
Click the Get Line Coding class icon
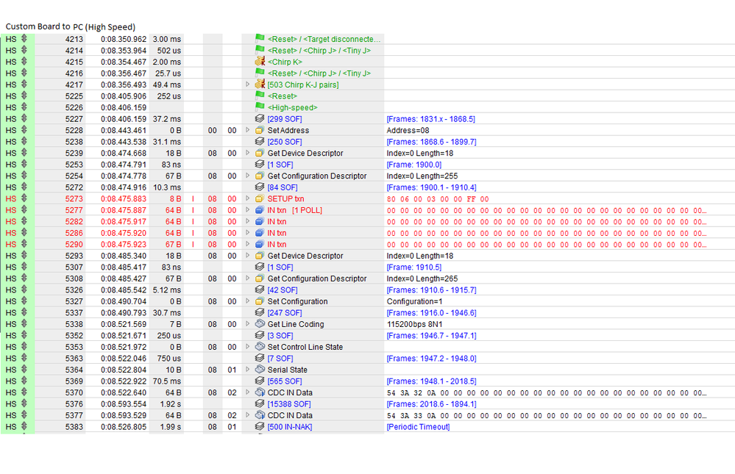click(x=260, y=323)
